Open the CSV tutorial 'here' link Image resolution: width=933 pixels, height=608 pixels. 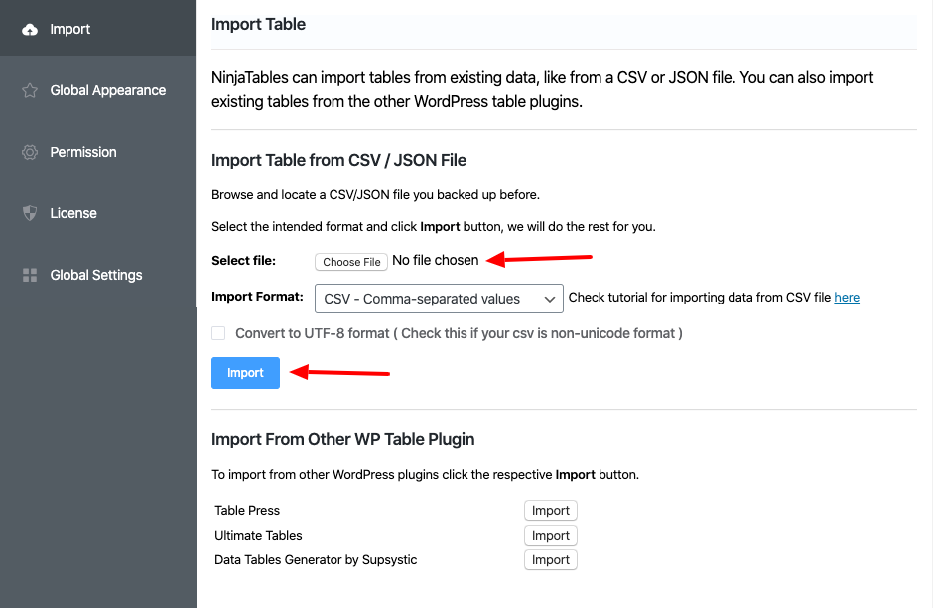point(847,298)
